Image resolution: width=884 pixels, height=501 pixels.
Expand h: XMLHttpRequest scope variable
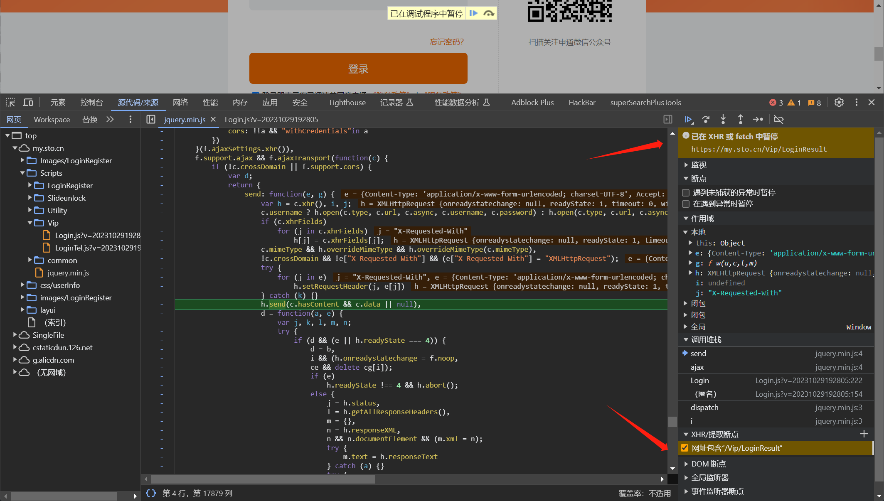click(690, 273)
